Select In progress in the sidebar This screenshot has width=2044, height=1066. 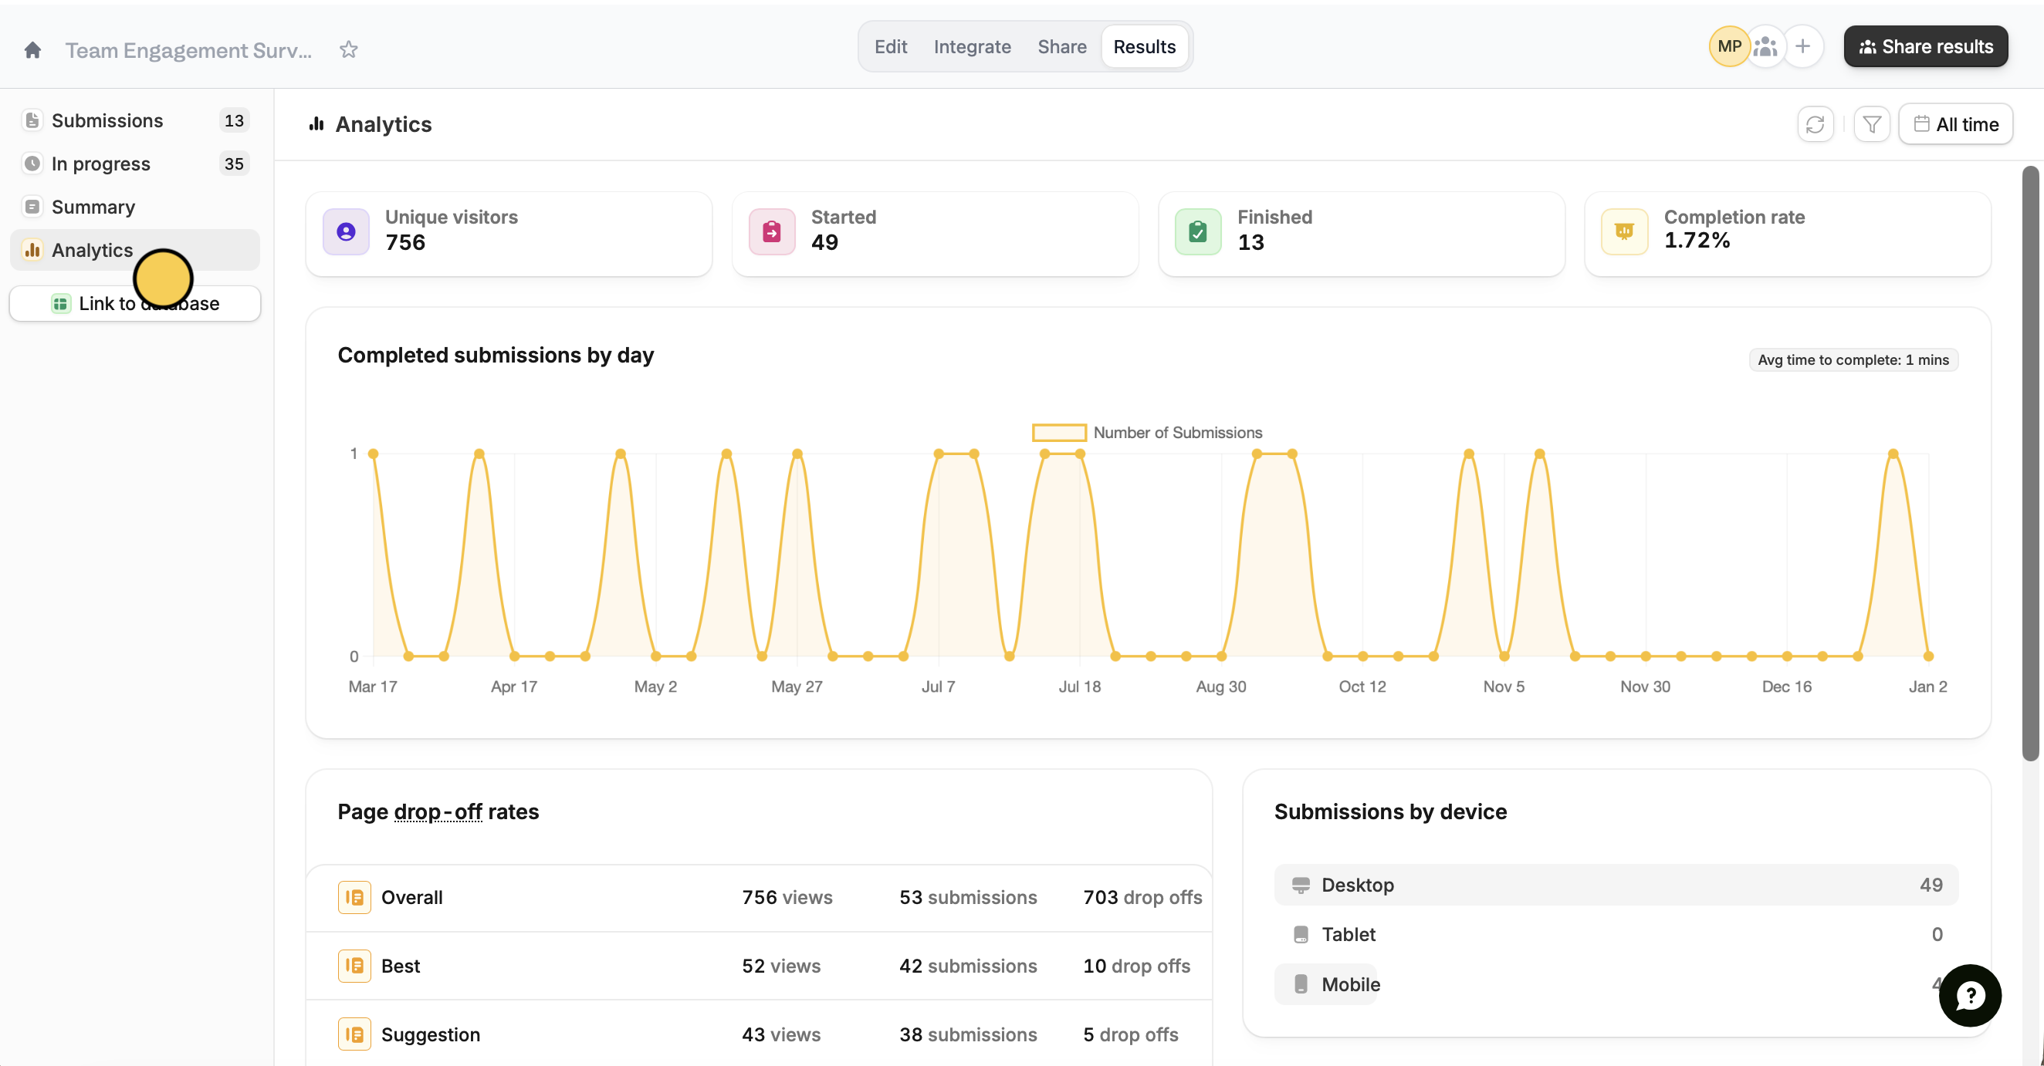click(101, 164)
